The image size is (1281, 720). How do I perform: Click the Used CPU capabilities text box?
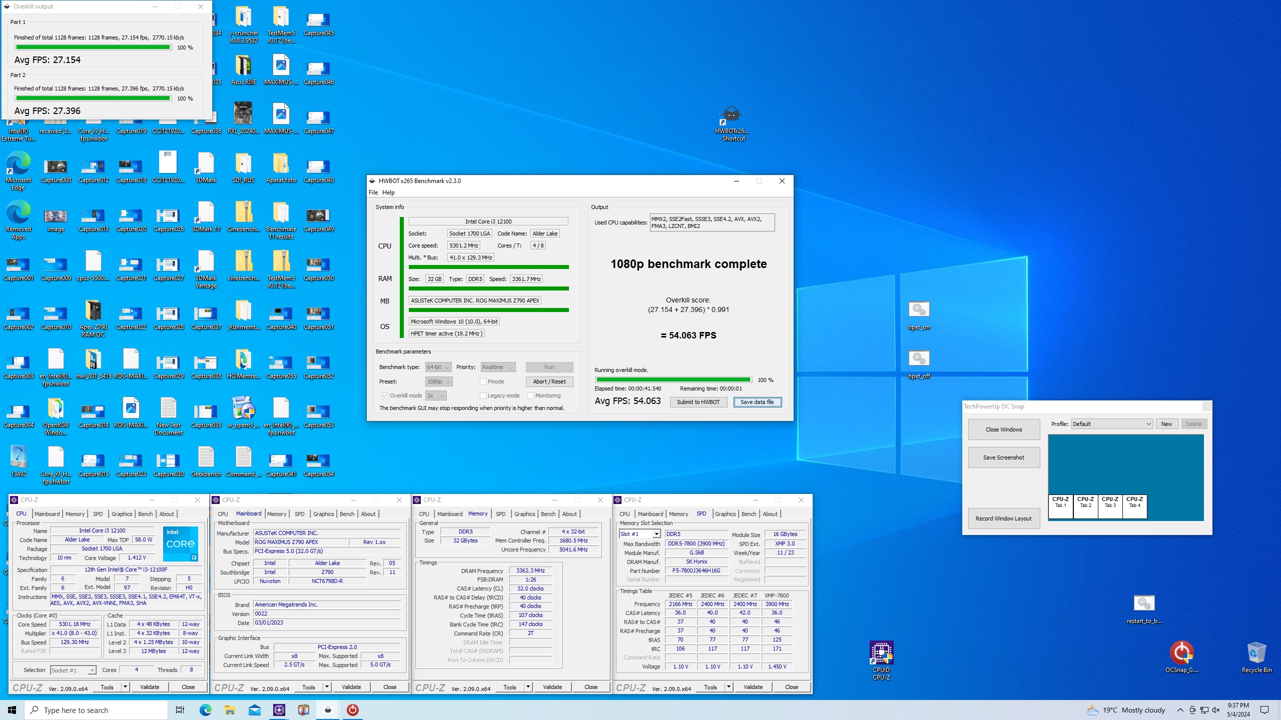(712, 222)
